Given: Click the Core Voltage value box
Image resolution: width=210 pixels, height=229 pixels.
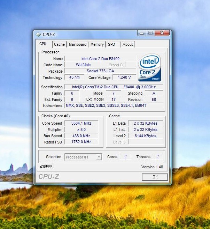Looking at the screenshot, I should point(124,77).
